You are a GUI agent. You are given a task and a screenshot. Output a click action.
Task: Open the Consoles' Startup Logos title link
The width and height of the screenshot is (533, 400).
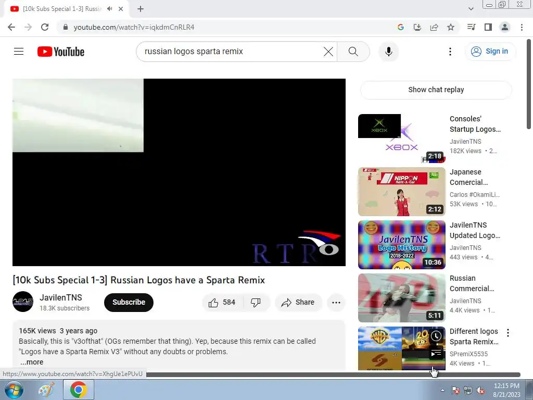click(475, 124)
